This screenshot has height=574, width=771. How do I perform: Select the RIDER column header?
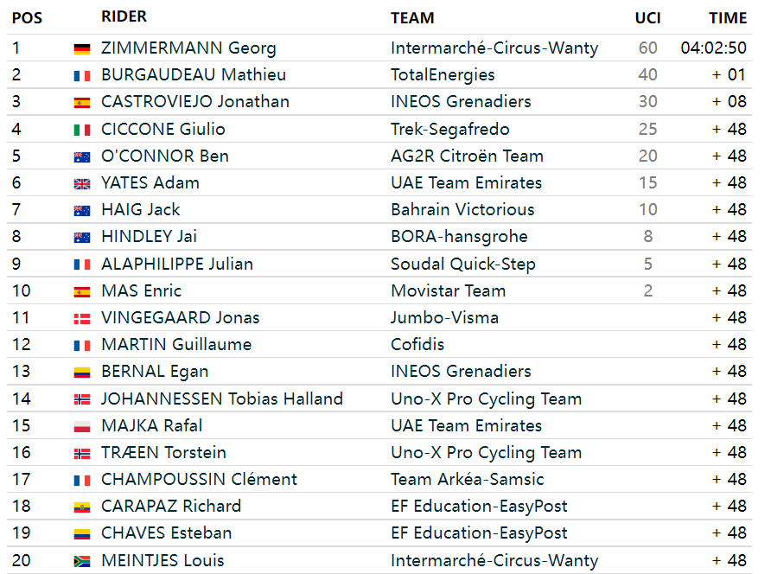coord(124,16)
